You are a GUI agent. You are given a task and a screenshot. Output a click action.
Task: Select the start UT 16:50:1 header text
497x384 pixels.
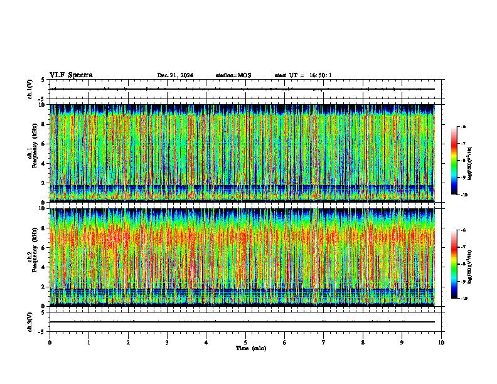(303, 75)
